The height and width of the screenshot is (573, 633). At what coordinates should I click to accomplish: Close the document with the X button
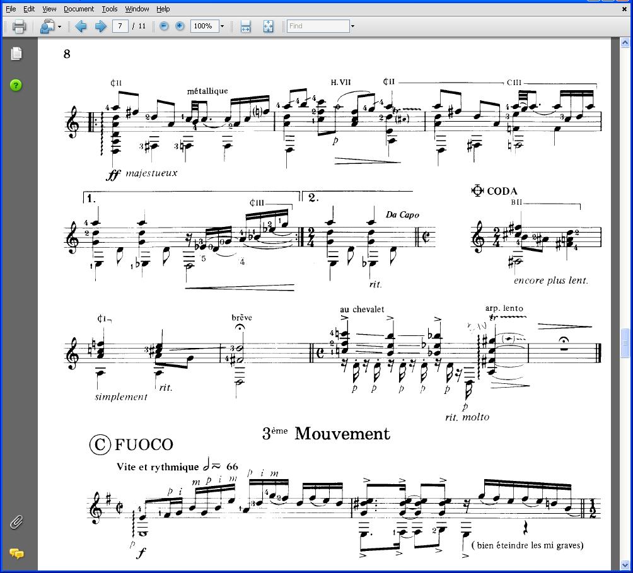point(624,9)
